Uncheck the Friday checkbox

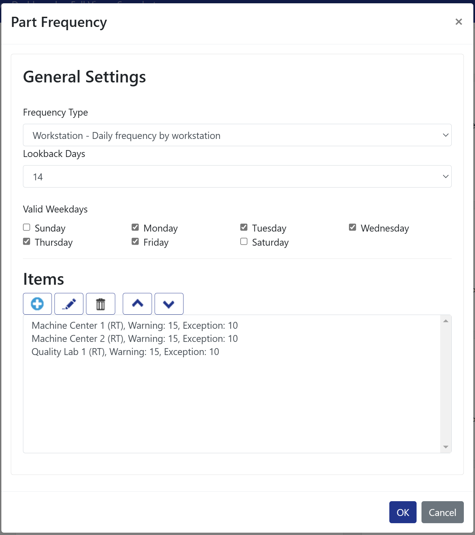click(135, 241)
